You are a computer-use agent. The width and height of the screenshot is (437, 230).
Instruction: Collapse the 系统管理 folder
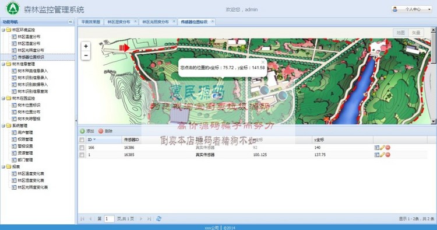coord(3,126)
